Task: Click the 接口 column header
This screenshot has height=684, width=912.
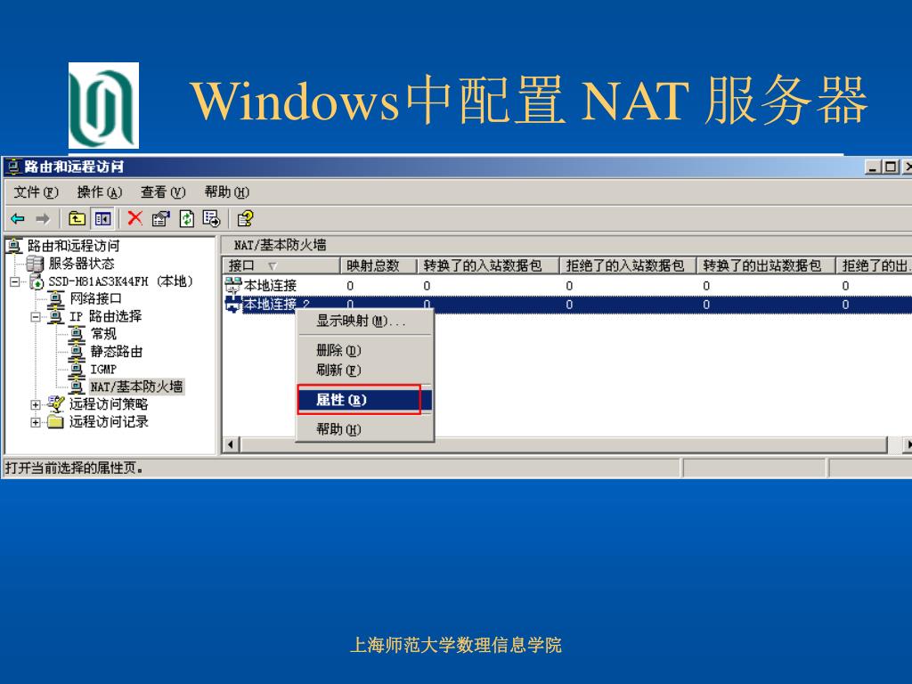Action: point(281,265)
